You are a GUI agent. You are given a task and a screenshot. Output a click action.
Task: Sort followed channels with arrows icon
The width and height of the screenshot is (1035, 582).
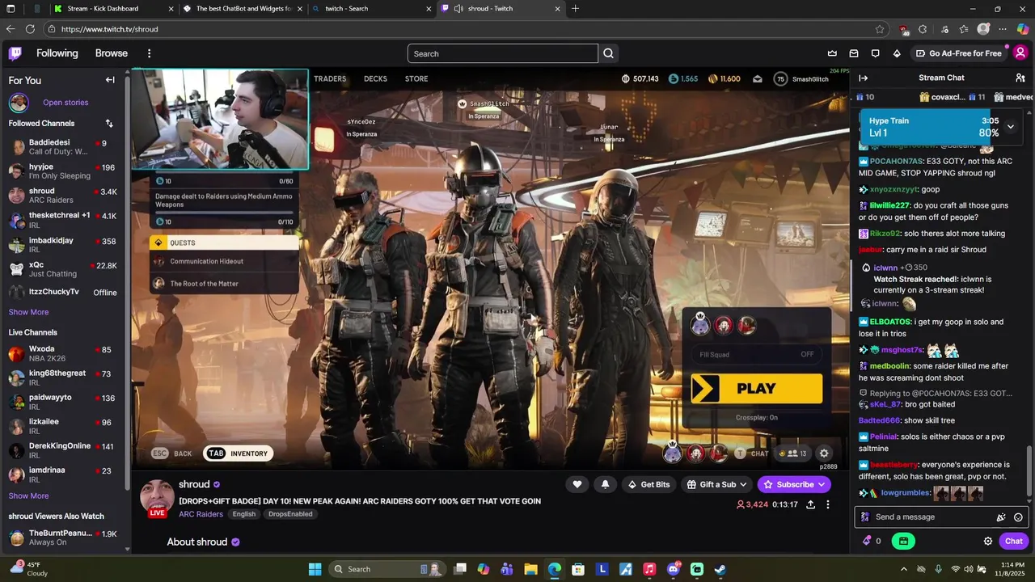click(109, 123)
